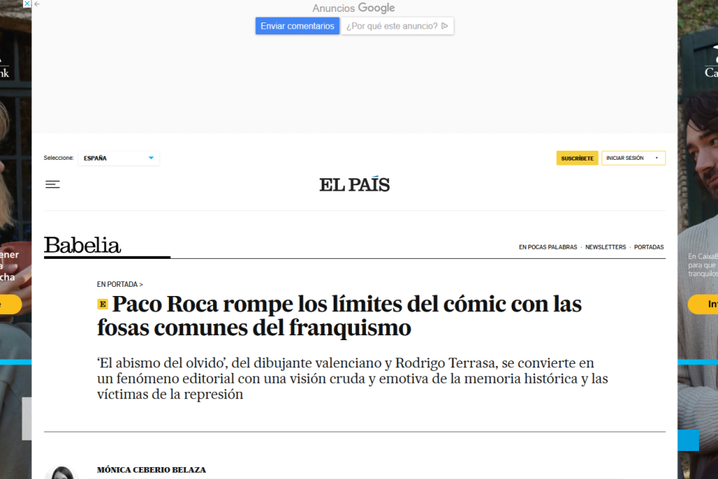Open the Babelia section heading
718x479 pixels.
click(83, 245)
